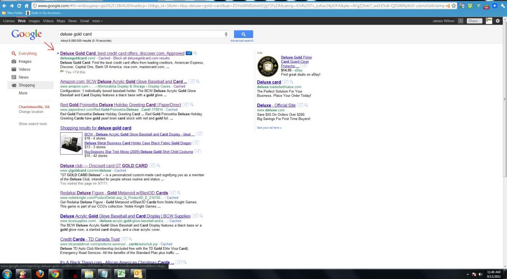Toggle +1 on Deluxe Official Site ad

300,106
